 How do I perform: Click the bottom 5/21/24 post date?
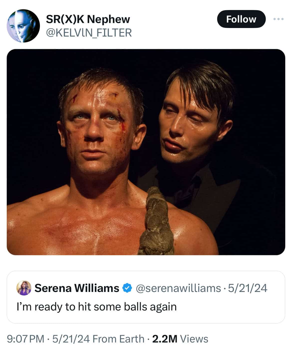click(71, 339)
